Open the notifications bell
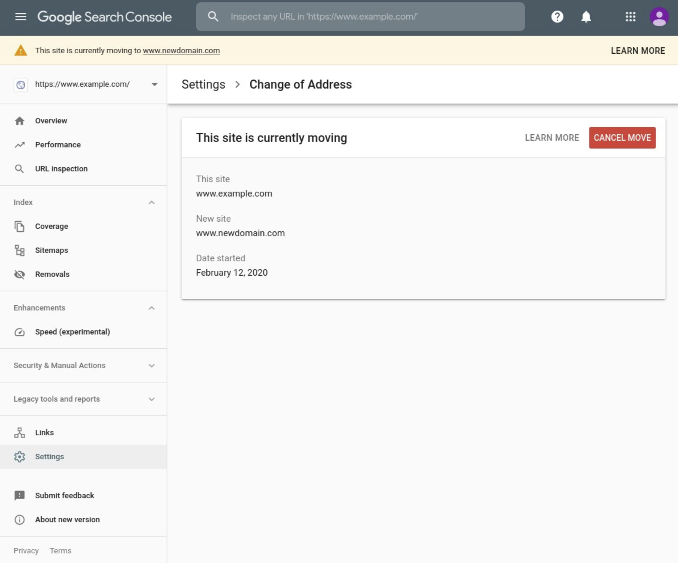The width and height of the screenshot is (678, 563). [585, 17]
